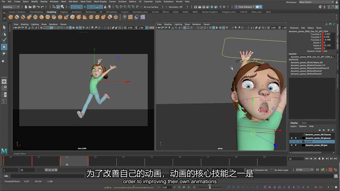Click the black color swatch of dynamic_poses_00:geo layer

303,145
